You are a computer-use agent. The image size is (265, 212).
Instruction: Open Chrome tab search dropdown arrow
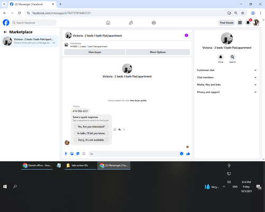tap(4, 4)
